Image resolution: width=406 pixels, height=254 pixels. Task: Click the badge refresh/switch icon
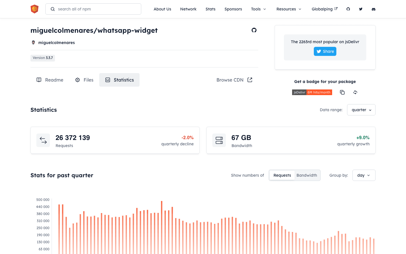coord(355,92)
